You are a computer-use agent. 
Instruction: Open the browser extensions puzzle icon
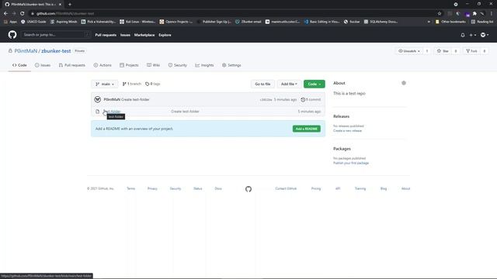(474, 14)
